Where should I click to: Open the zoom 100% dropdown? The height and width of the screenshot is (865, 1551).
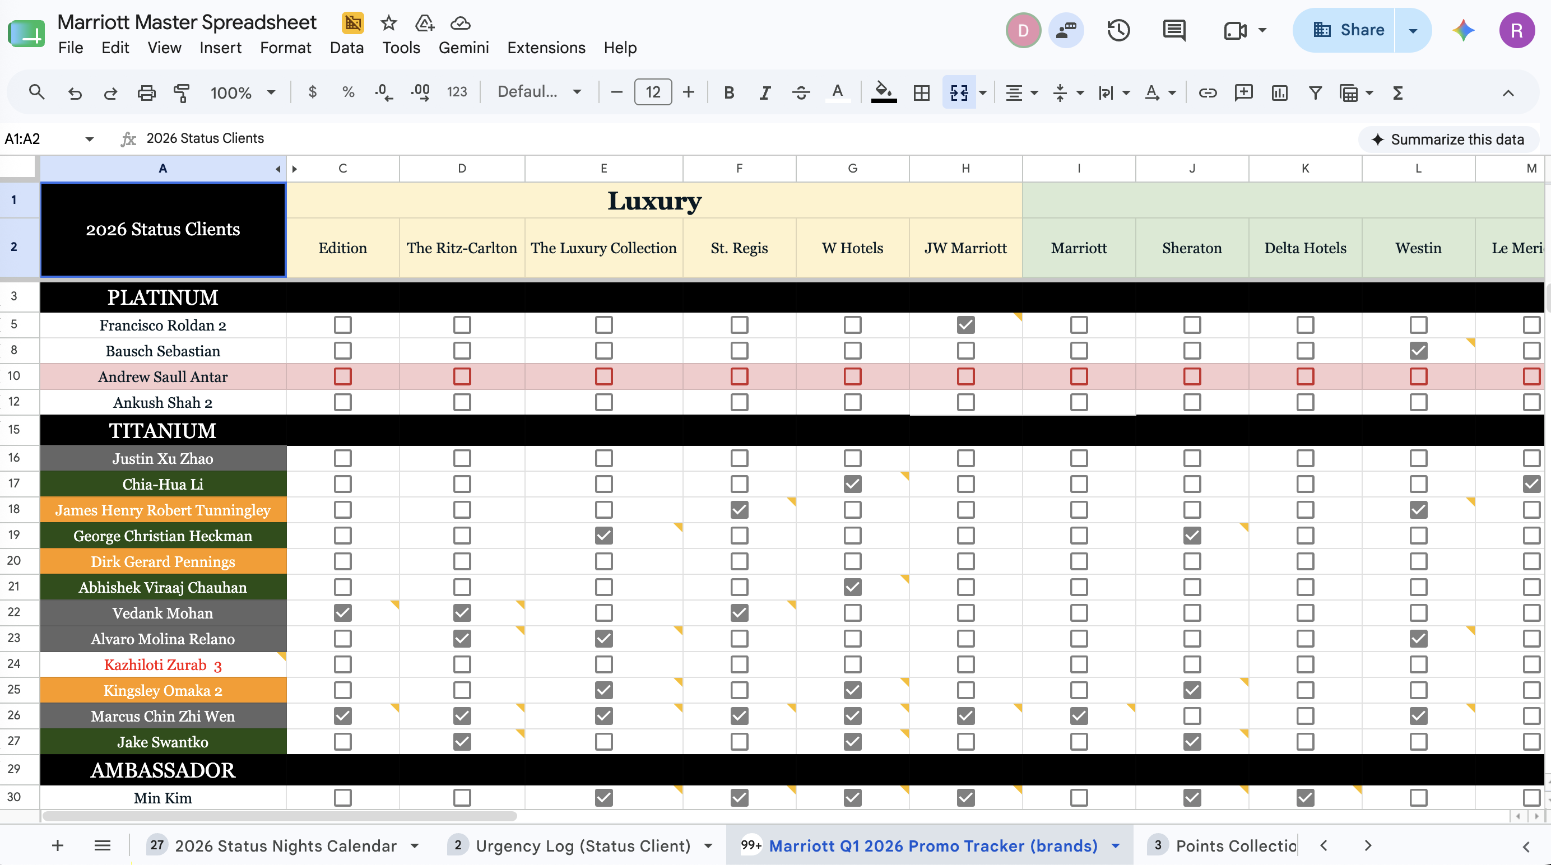[243, 92]
